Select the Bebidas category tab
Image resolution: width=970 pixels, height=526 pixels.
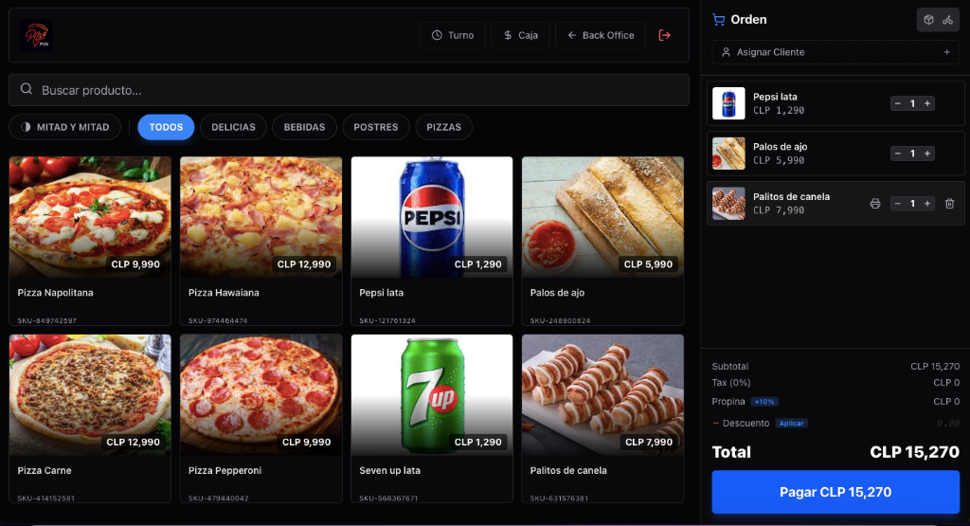point(304,127)
